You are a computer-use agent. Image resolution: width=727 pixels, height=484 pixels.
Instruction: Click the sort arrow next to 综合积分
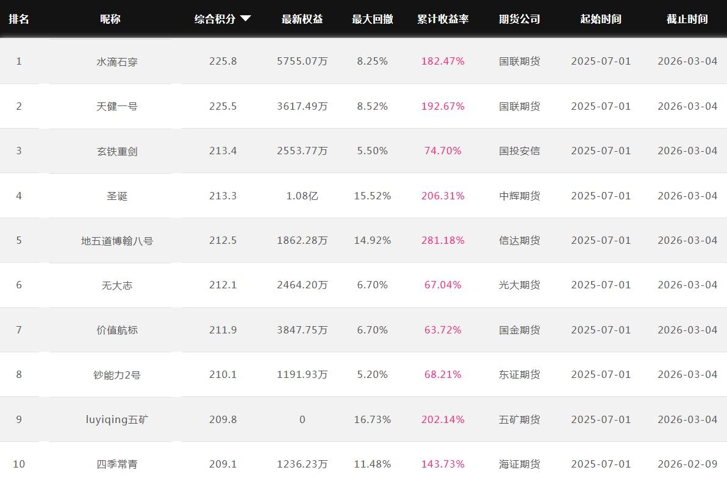246,19
